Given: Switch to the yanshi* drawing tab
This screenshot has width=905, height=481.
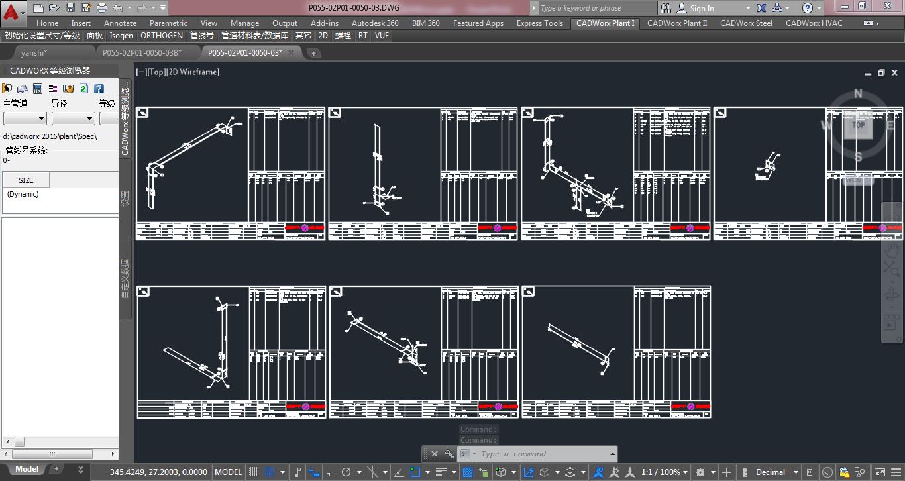Looking at the screenshot, I should [34, 53].
